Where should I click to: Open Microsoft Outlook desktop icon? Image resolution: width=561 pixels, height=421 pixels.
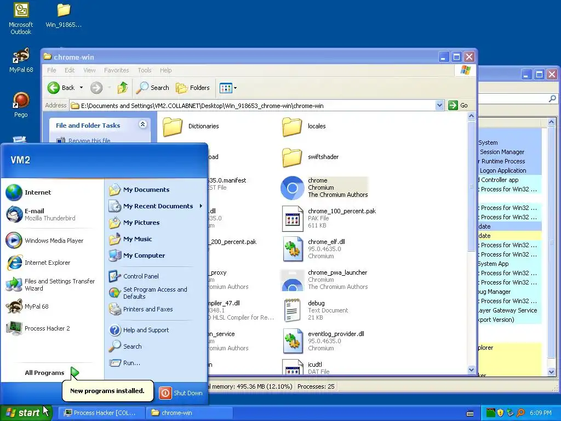21,19
